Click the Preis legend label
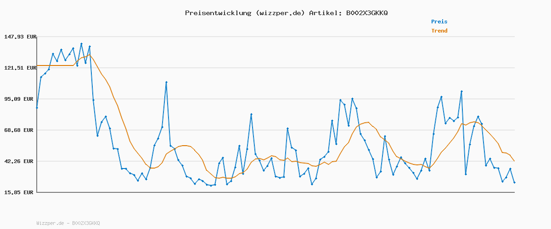 pyautogui.click(x=439, y=22)
